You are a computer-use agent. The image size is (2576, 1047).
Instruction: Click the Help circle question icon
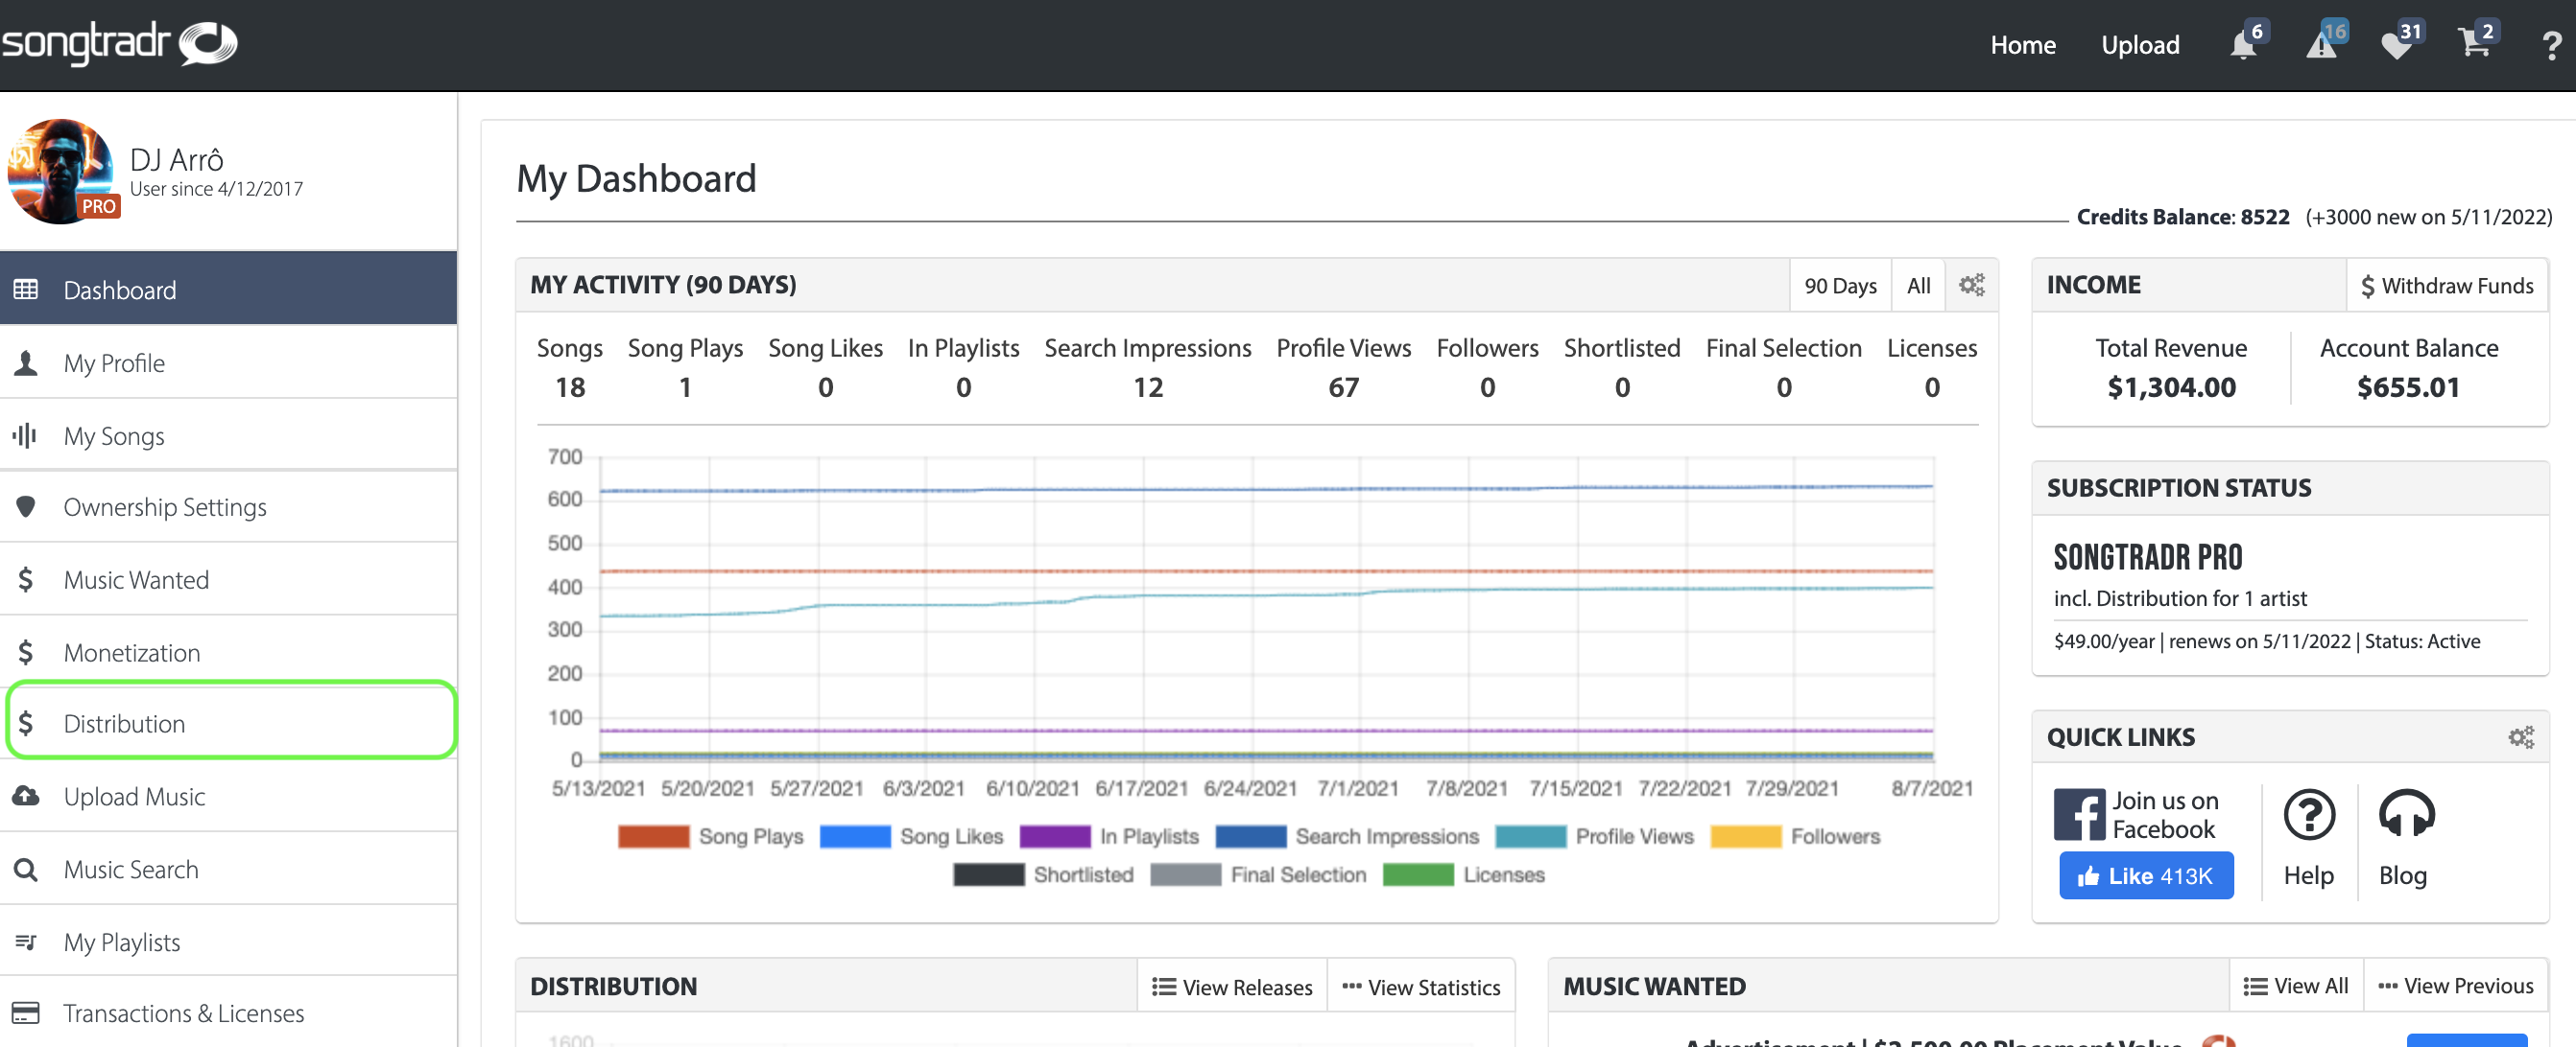coord(2309,814)
